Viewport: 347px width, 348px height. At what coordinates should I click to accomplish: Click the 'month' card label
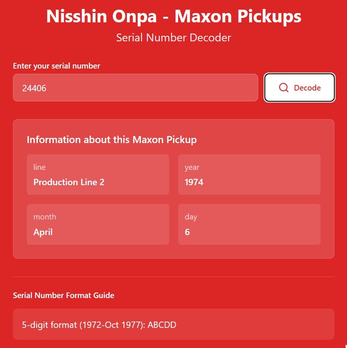45,217
